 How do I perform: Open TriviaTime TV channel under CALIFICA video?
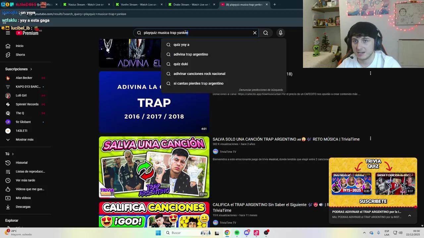pos(228,223)
